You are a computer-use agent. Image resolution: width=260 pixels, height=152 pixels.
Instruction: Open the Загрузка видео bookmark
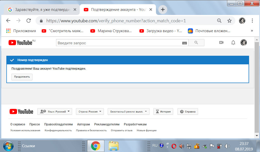tap(160, 31)
